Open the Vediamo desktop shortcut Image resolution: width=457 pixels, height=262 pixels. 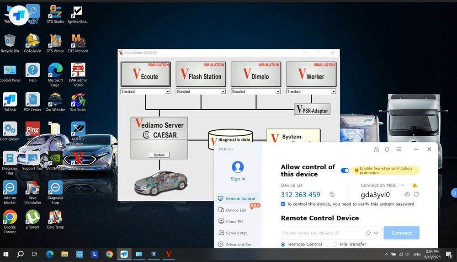point(78,161)
